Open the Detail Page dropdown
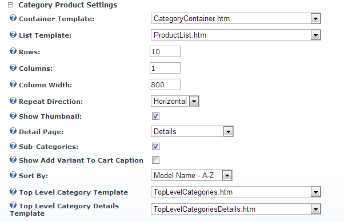Screen dimensions: 344x222 click(192, 131)
